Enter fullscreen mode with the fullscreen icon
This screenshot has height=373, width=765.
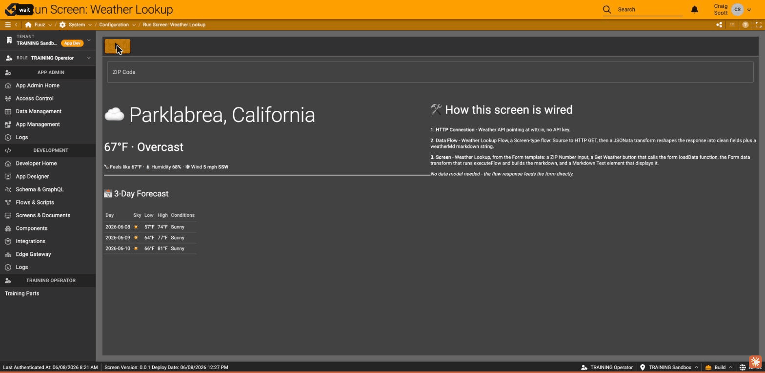pyautogui.click(x=759, y=24)
